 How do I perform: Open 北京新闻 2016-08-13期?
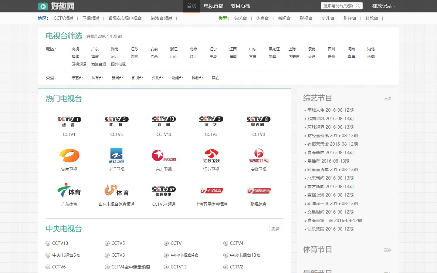coord(330,178)
